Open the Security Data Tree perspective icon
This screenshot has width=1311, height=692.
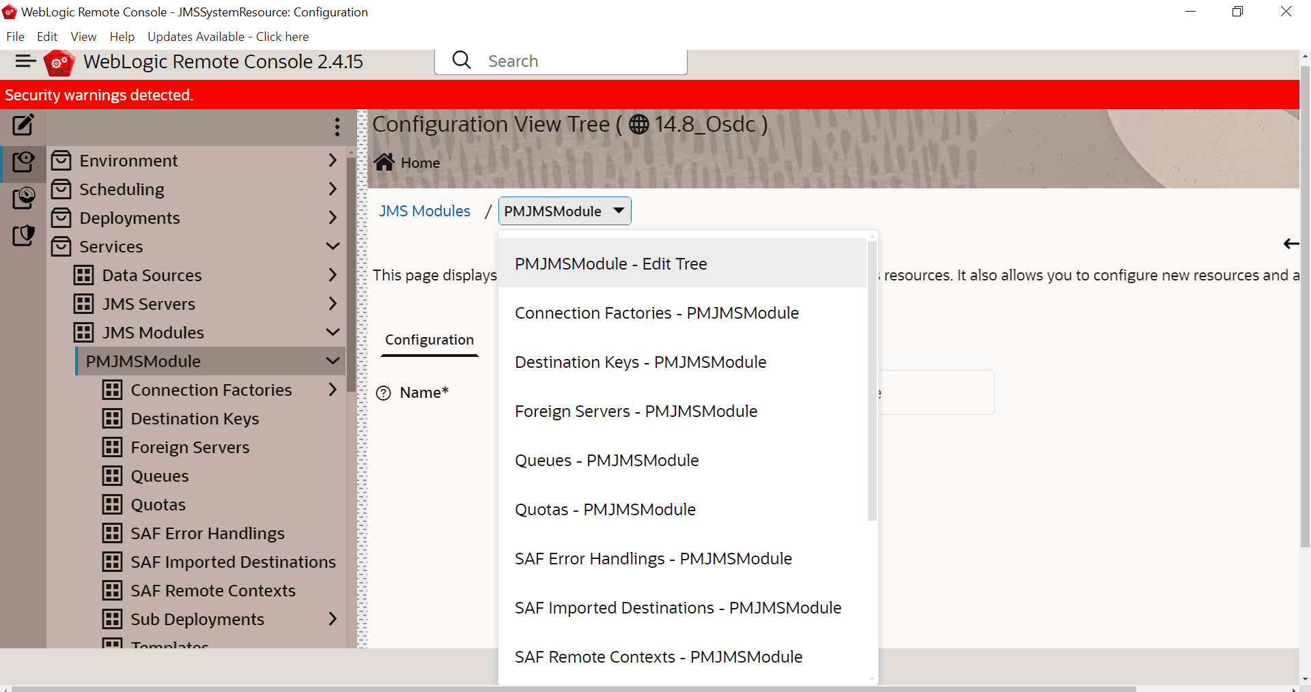(23, 235)
